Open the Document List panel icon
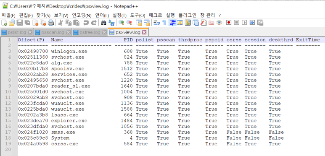 point(196,23)
